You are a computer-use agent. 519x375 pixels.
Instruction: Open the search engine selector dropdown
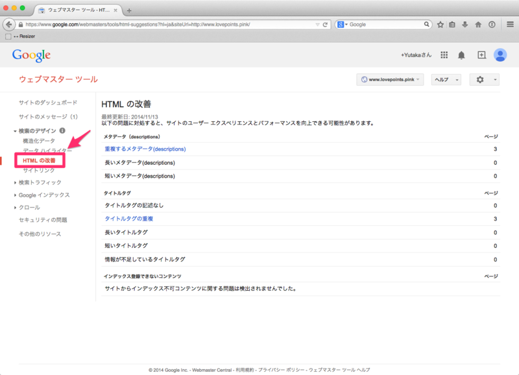click(x=343, y=25)
